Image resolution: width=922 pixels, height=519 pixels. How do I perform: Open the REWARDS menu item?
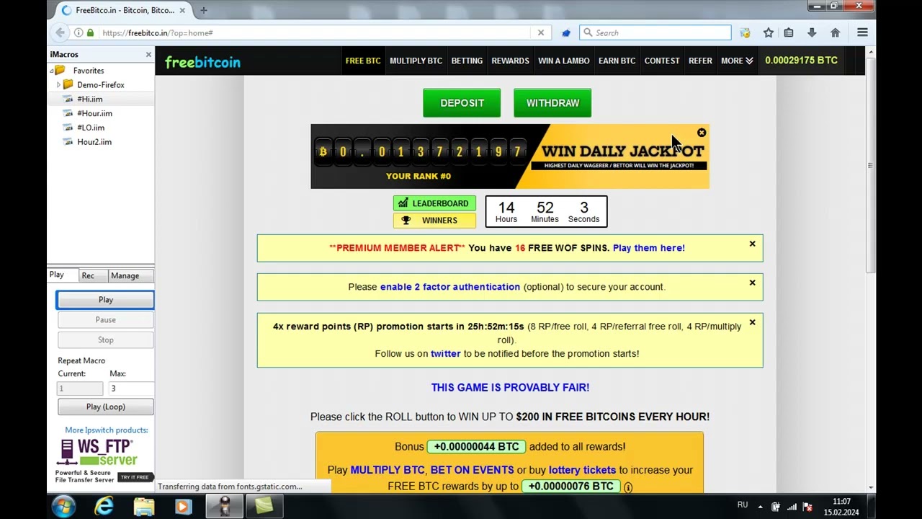pyautogui.click(x=510, y=61)
